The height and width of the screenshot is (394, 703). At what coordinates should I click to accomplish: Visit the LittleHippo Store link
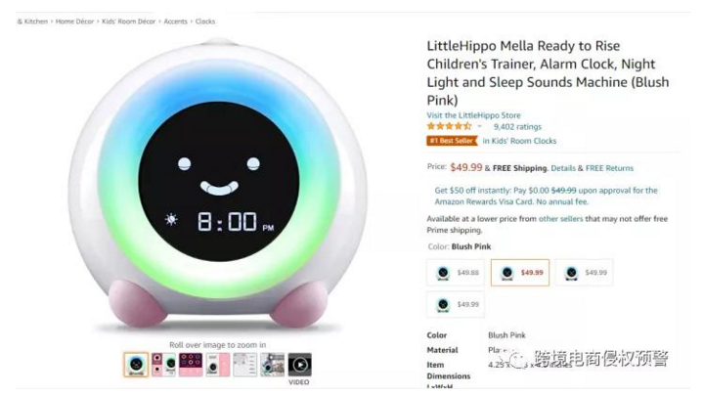(x=473, y=115)
